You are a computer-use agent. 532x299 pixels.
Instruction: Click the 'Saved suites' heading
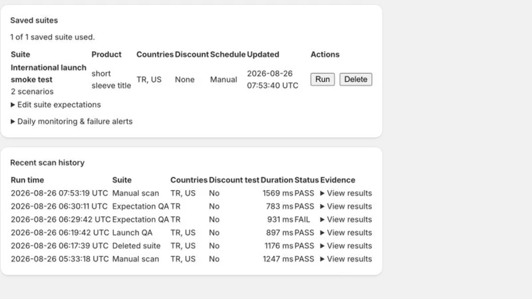pyautogui.click(x=34, y=21)
